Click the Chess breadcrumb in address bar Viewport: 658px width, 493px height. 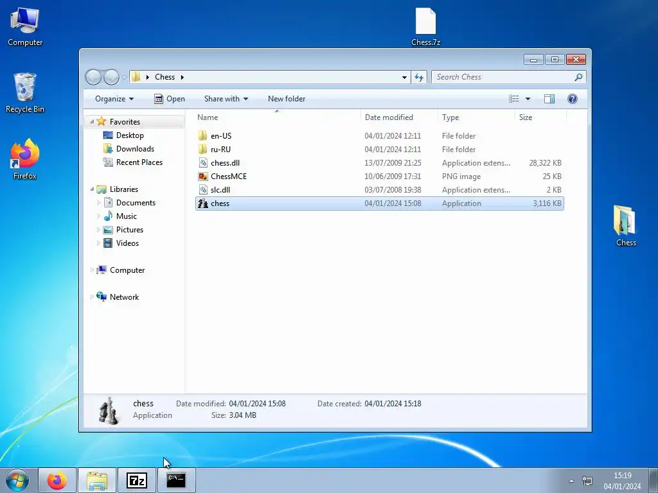point(164,77)
